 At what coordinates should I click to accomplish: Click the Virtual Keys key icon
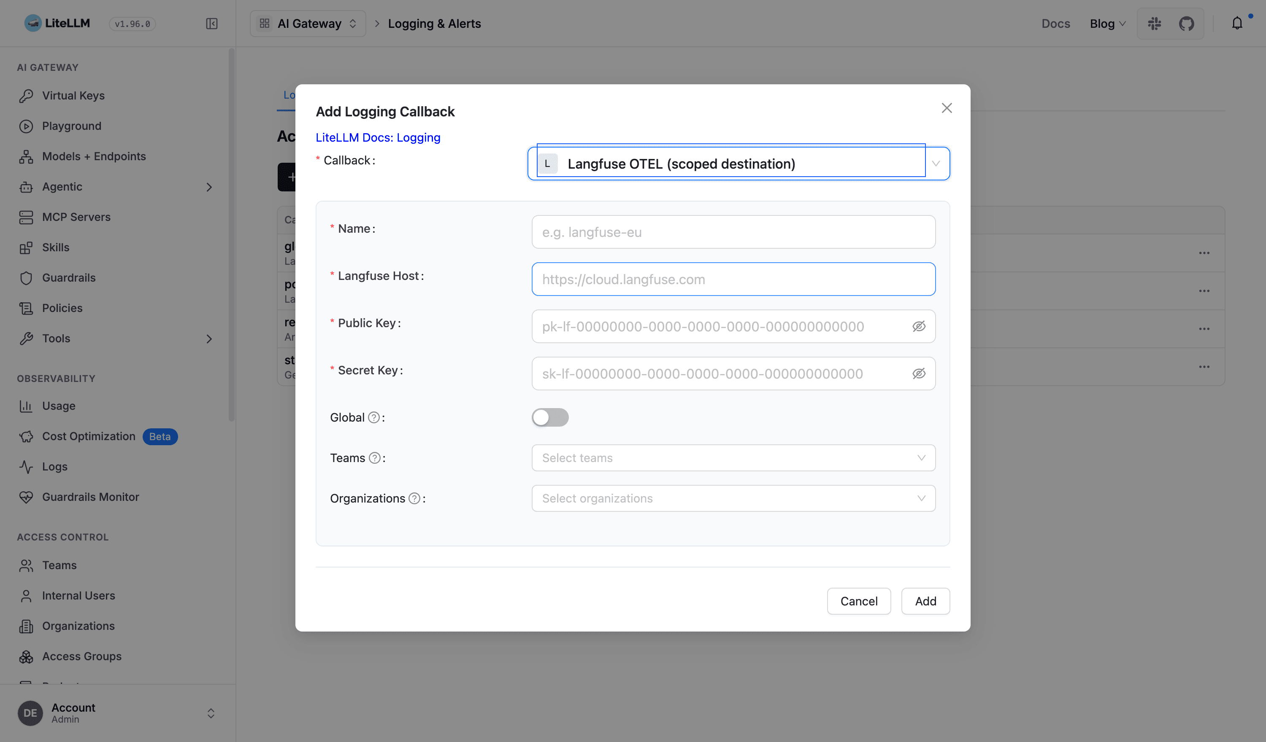(26, 96)
